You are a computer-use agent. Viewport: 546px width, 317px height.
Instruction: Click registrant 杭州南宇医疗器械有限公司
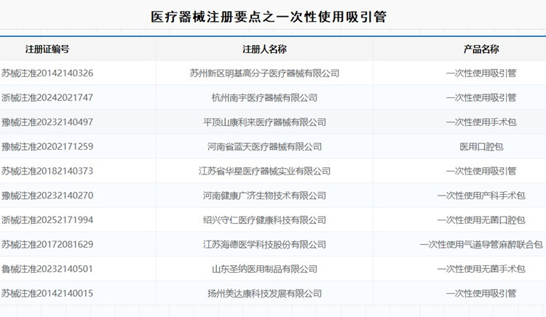tap(264, 97)
